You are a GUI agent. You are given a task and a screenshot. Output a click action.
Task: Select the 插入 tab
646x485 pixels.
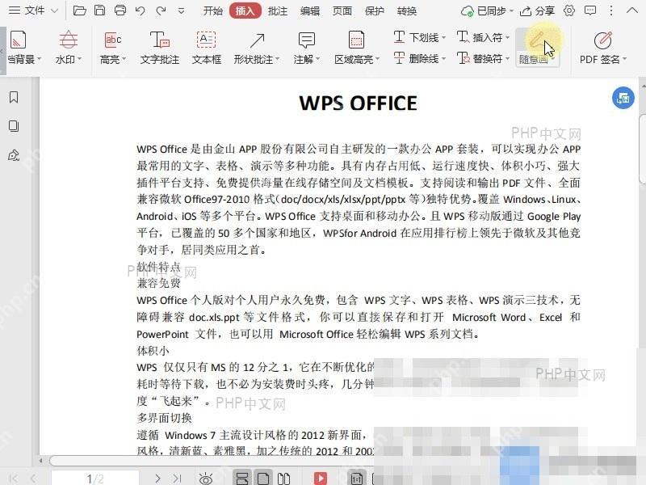coord(245,11)
